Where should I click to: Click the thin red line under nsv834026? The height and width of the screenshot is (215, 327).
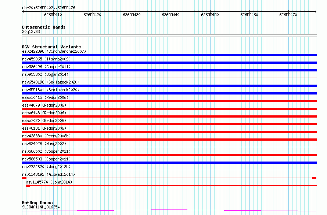(x=169, y=147)
